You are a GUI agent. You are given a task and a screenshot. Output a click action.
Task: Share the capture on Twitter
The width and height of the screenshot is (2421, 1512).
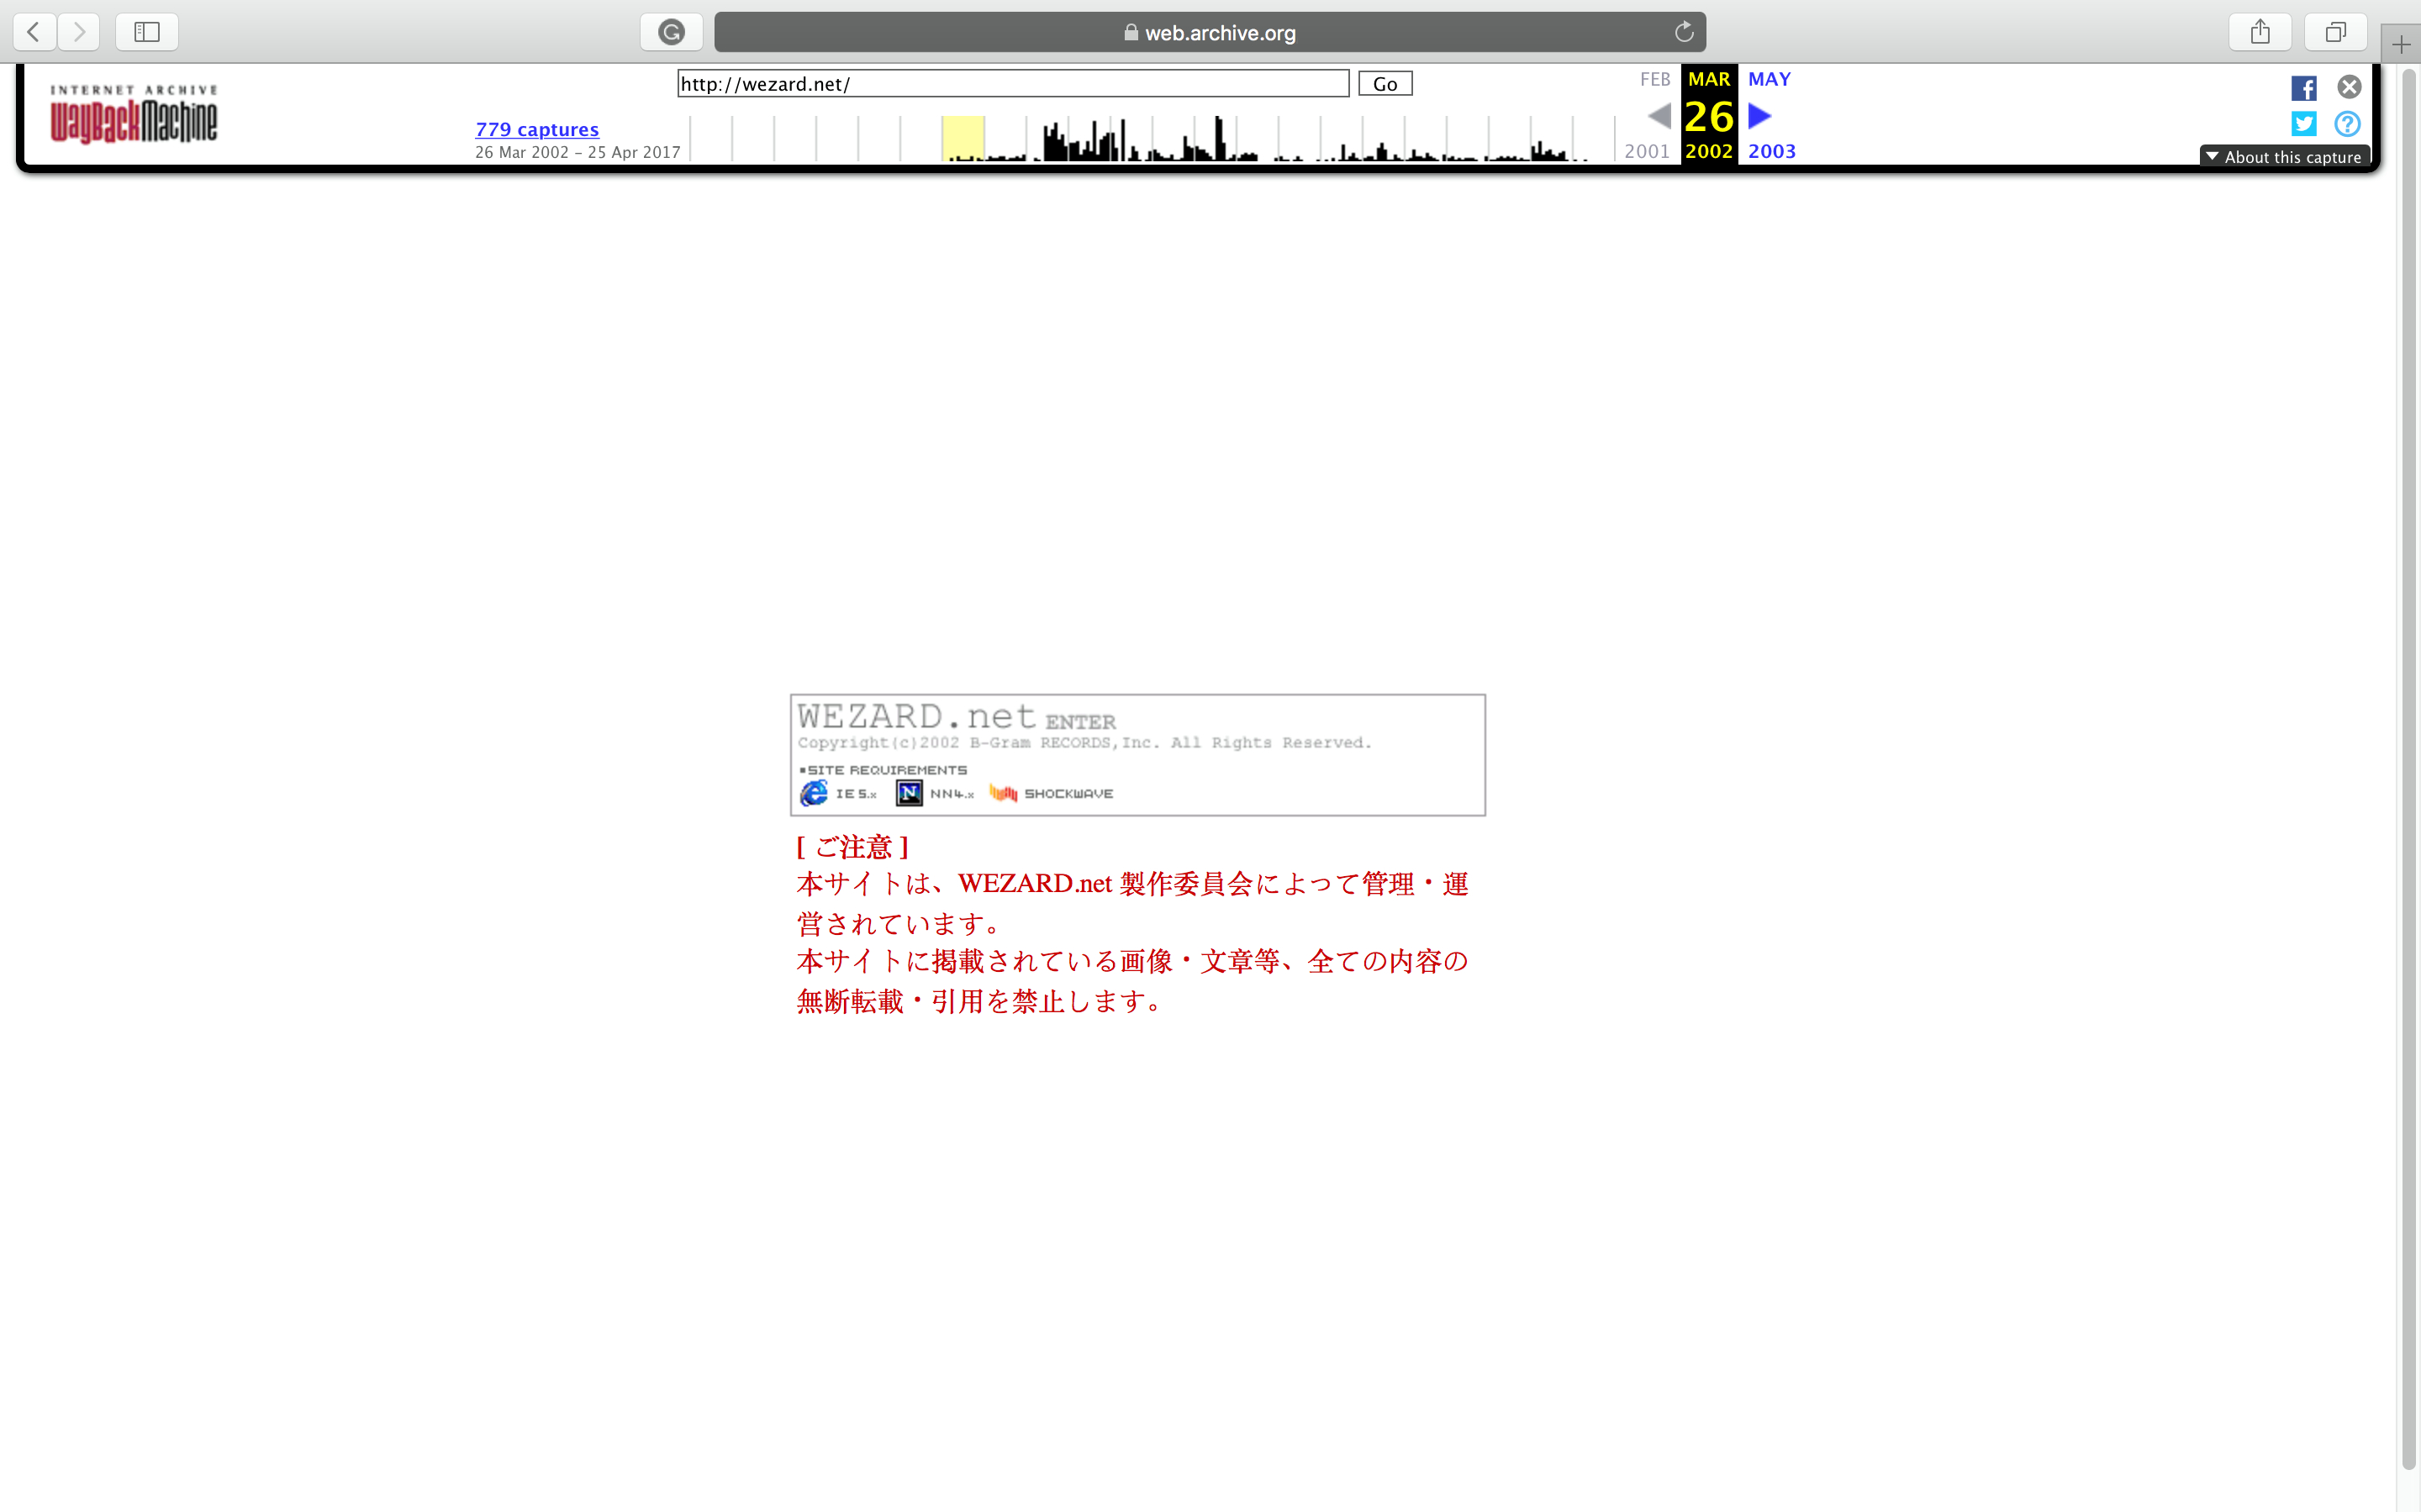pyautogui.click(x=2304, y=124)
